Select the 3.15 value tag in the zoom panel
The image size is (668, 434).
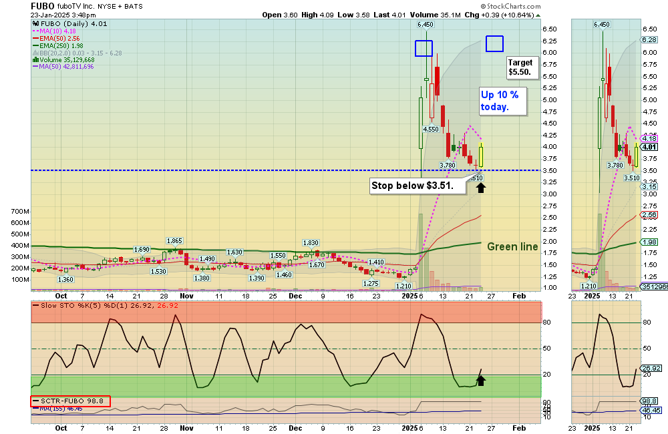pos(649,186)
